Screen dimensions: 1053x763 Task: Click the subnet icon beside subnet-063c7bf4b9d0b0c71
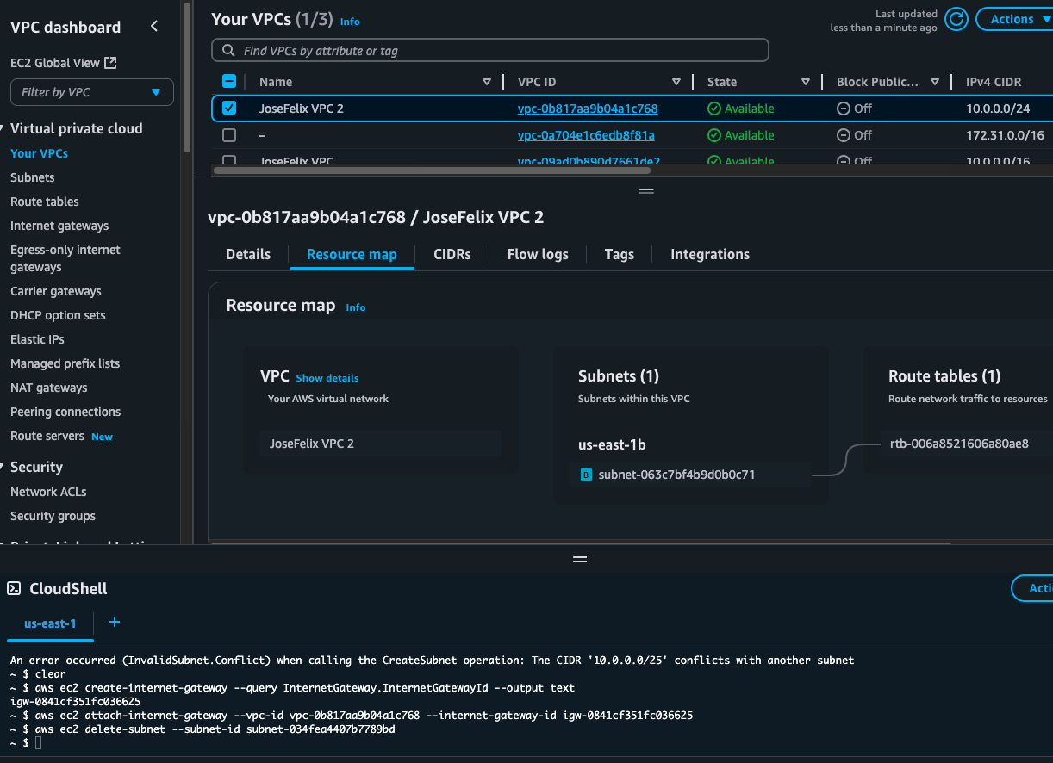(x=586, y=475)
